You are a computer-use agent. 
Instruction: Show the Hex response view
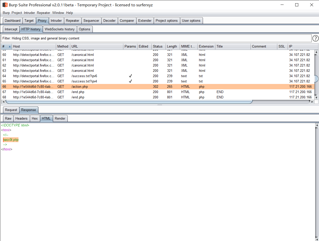point(35,118)
